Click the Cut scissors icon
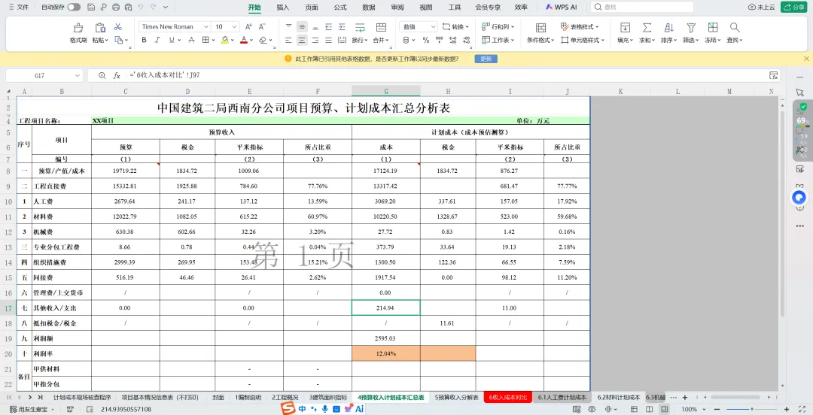 [x=118, y=27]
